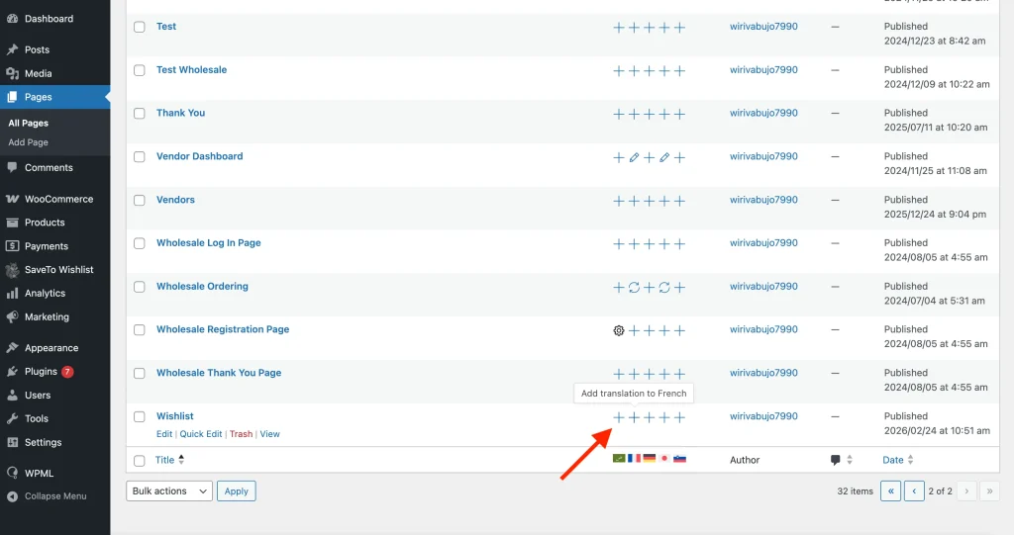1014x535 pixels.
Task: Update French translation of Wholesale Ordering
Action: (x=634, y=288)
